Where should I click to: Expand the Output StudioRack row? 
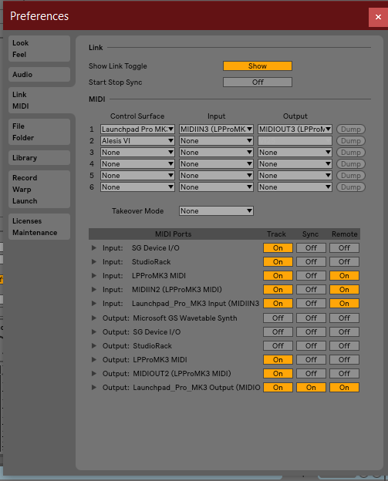(94, 345)
